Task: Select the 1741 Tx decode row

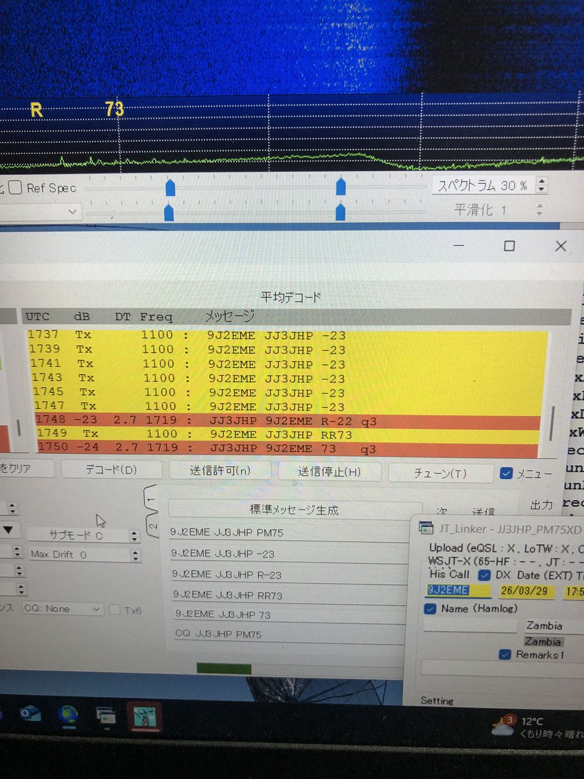Action: coord(286,364)
